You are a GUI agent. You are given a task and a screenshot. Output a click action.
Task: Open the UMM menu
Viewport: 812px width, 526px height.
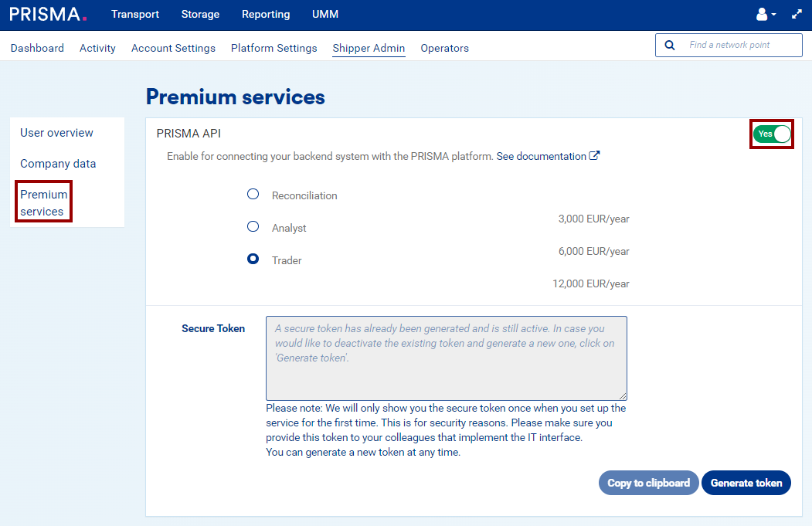tap(325, 15)
